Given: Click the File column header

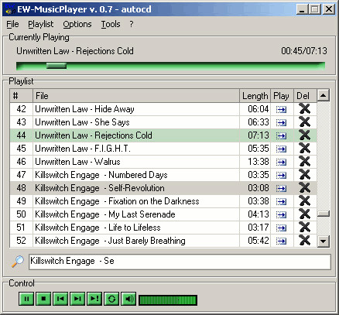Looking at the screenshot, I should 136,96.
